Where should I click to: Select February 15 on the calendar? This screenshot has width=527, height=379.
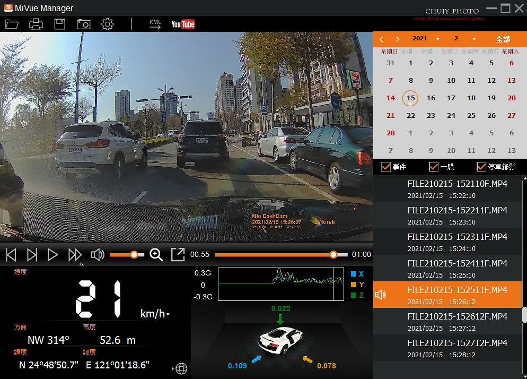pyautogui.click(x=410, y=98)
